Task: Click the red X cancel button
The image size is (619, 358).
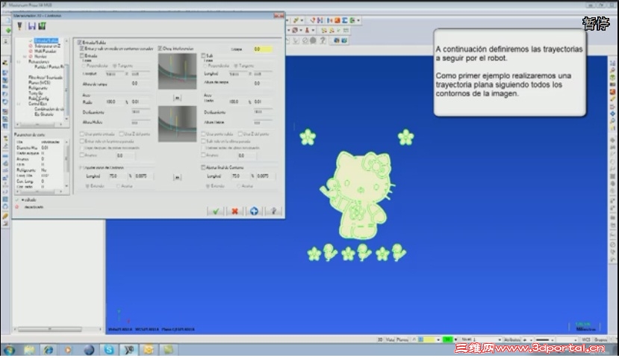Action: click(x=234, y=211)
